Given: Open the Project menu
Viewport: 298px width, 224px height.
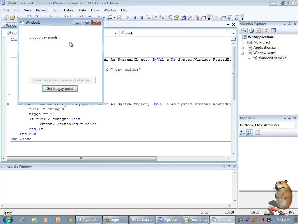Looking at the screenshot, I should (x=41, y=10).
